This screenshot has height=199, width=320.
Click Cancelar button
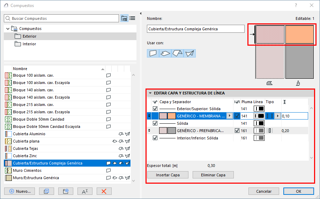[x=264, y=191]
